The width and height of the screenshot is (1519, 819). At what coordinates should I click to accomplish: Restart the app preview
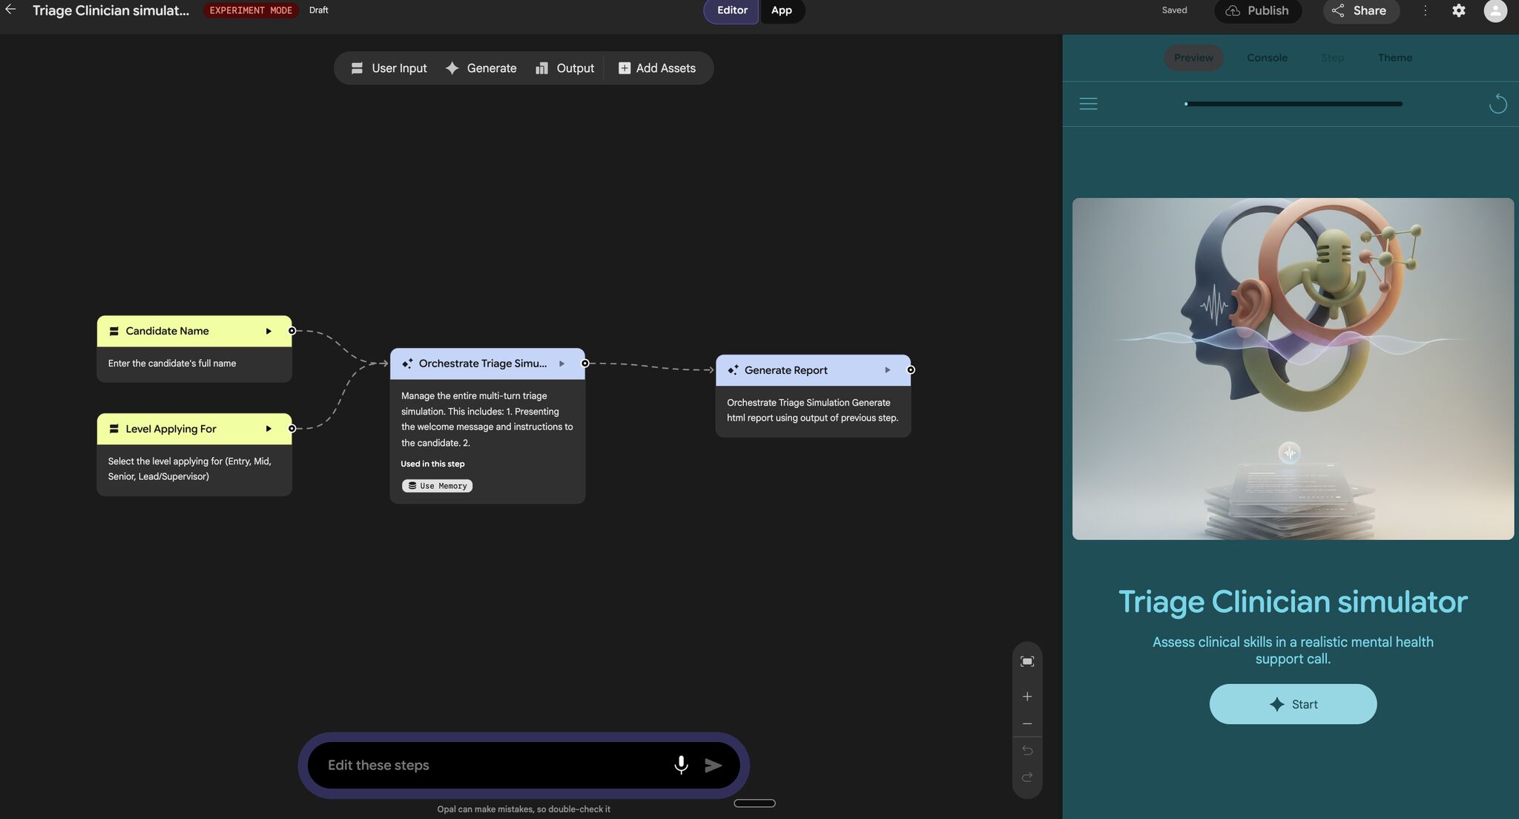[1497, 104]
